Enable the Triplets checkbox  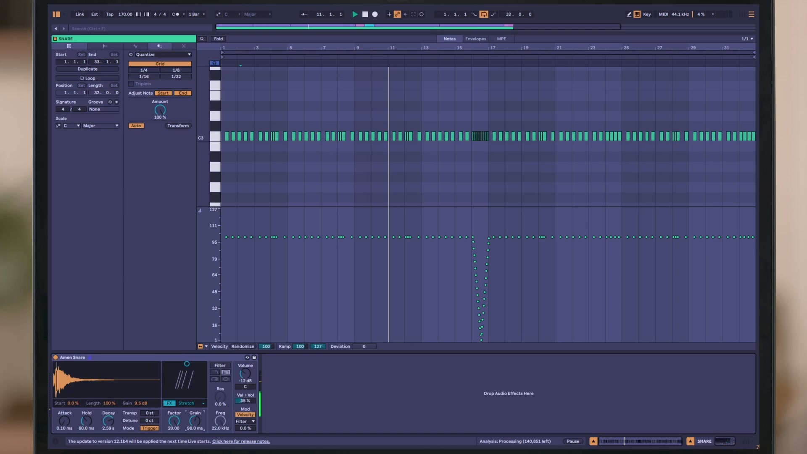(x=131, y=84)
